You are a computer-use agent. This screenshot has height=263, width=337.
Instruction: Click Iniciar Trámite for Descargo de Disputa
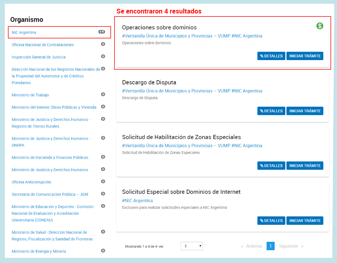click(305, 111)
